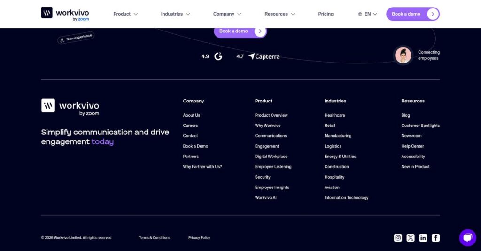
Task: Open the Instagram social icon
Action: point(398,238)
